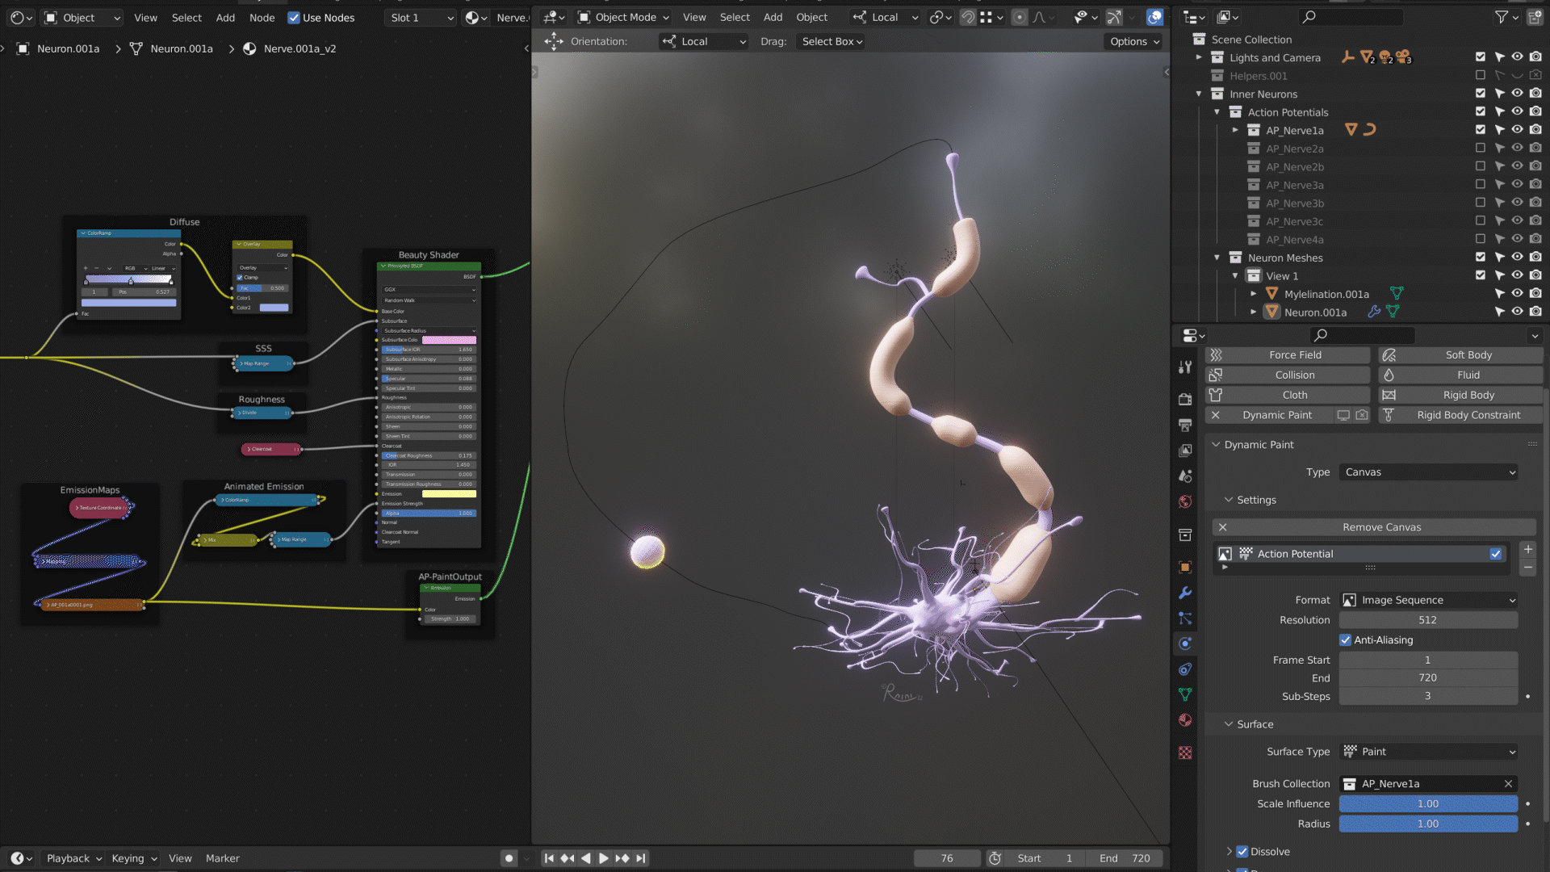Open the Object Mode dropdown
The height and width of the screenshot is (872, 1550).
click(623, 17)
